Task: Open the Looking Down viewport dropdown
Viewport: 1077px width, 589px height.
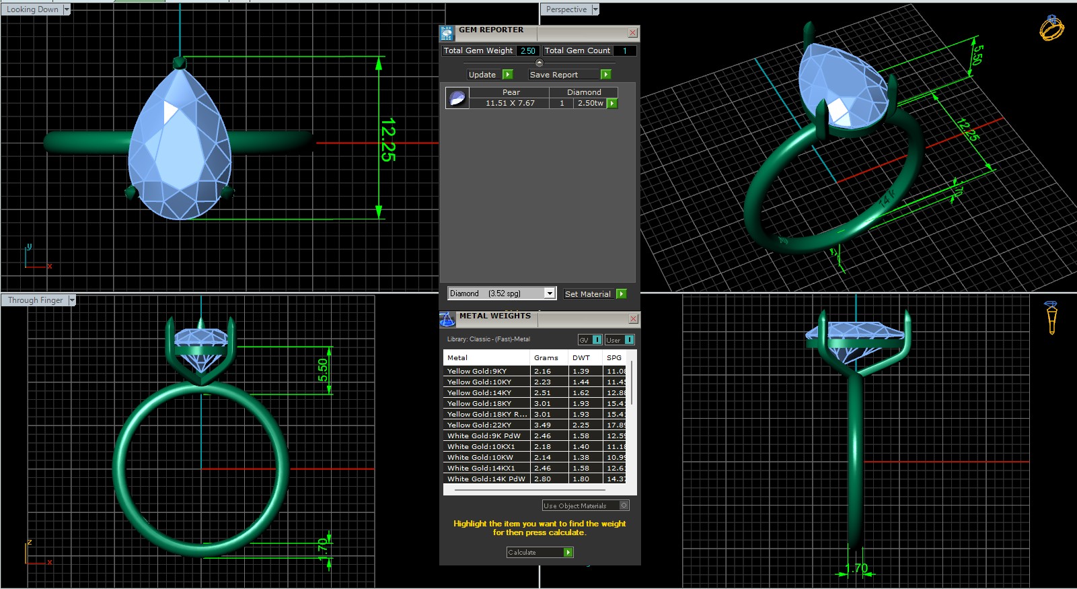Action: pyautogui.click(x=66, y=9)
